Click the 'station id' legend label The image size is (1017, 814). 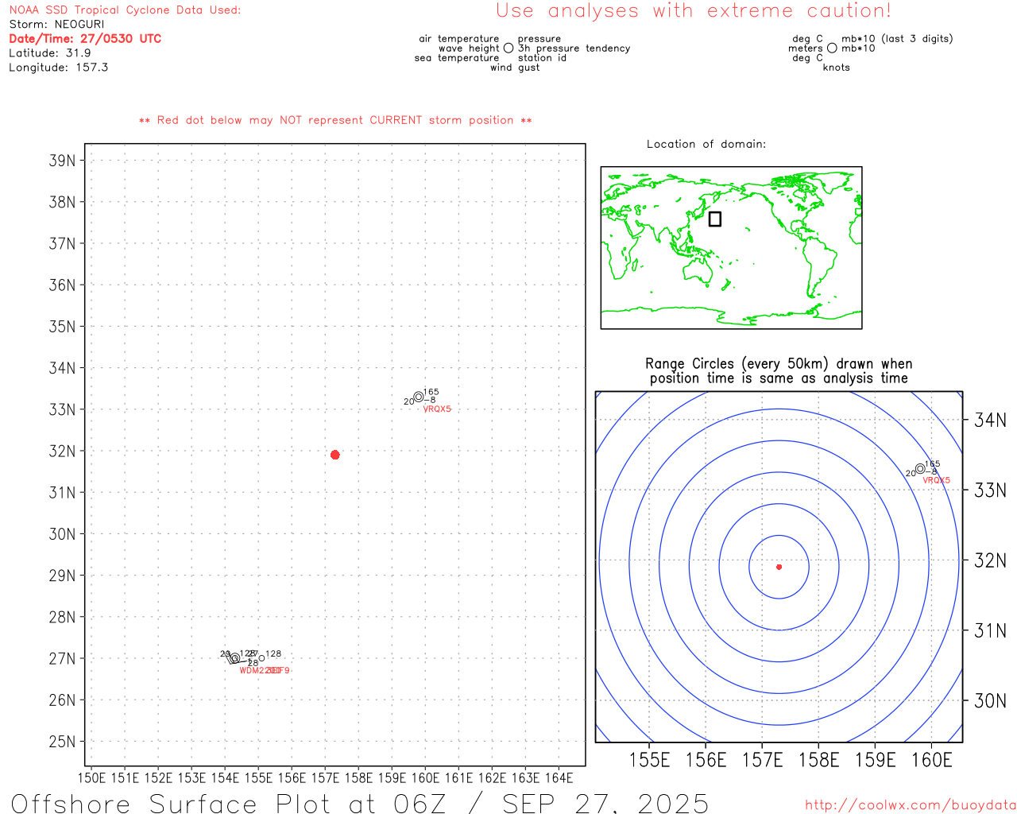[x=542, y=58]
